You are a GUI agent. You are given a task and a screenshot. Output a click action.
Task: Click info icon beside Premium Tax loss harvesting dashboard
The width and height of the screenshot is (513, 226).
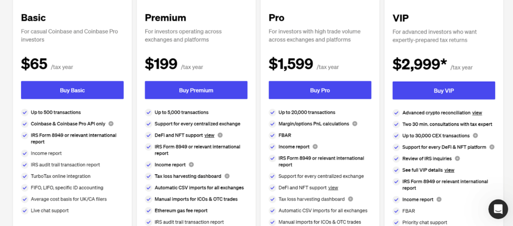pyautogui.click(x=227, y=176)
